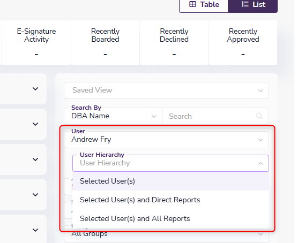The image size is (305, 243).
Task: Open the E-Signature Activity card
Action: pos(36,42)
